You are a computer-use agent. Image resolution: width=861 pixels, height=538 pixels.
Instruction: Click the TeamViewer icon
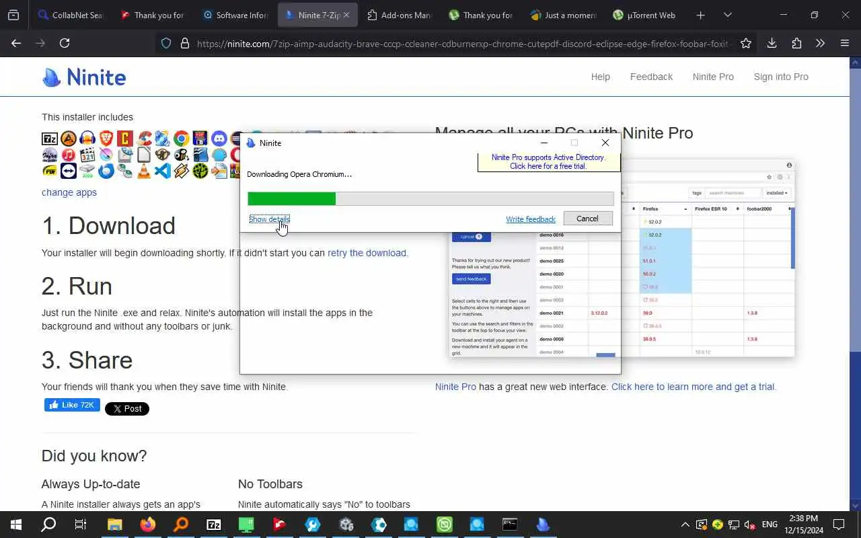coord(69,171)
